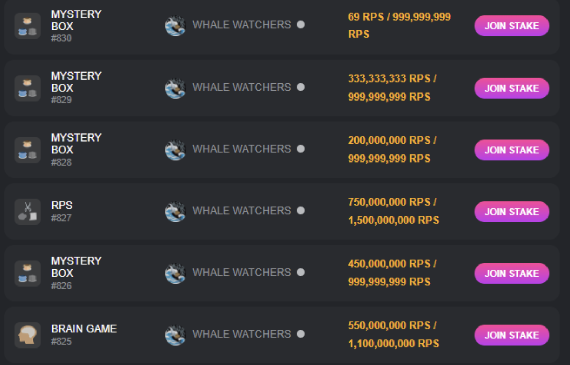
Task: Open Whale Watchers profile name in row #826
Action: 241,272
